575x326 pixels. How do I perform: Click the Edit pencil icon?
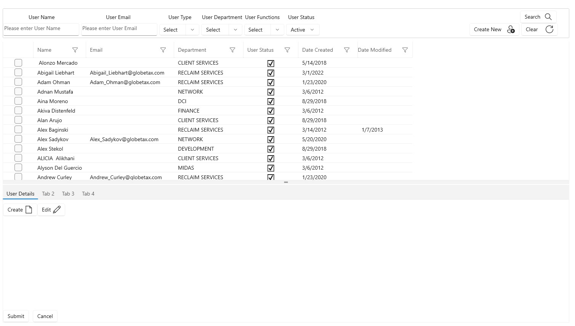tap(57, 210)
